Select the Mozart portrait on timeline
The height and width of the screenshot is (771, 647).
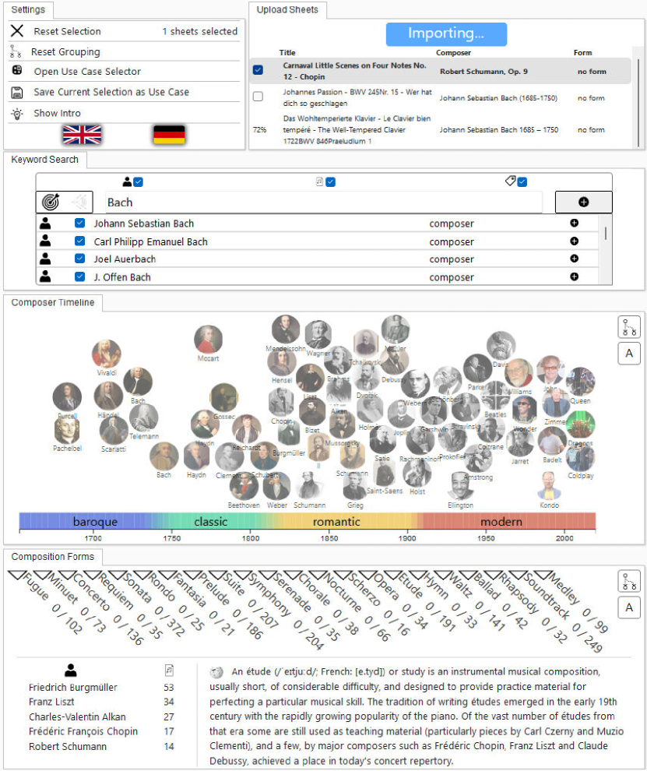(208, 340)
